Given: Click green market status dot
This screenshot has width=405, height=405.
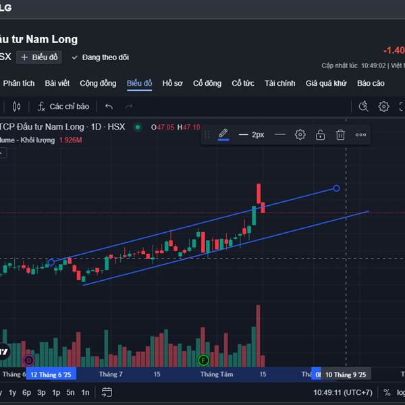Looking at the screenshot, I should pos(138,127).
